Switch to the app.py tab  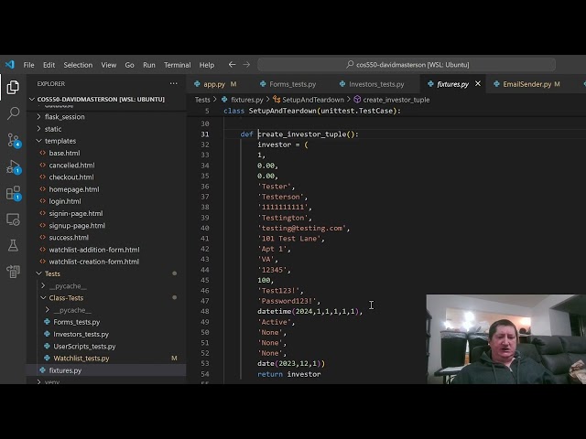coord(215,84)
